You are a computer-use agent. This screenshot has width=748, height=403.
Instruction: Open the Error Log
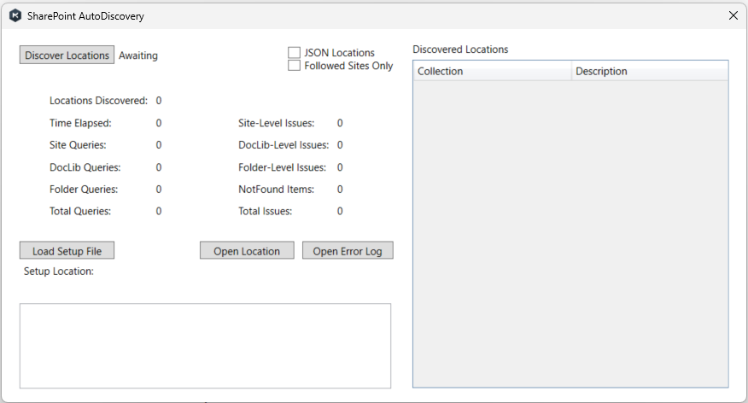tap(348, 251)
